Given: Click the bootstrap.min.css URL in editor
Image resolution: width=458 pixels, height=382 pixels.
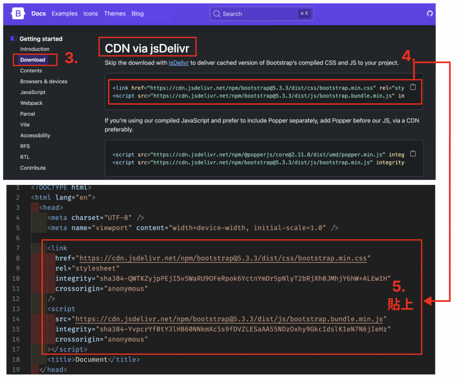Looking at the screenshot, I should [223, 258].
